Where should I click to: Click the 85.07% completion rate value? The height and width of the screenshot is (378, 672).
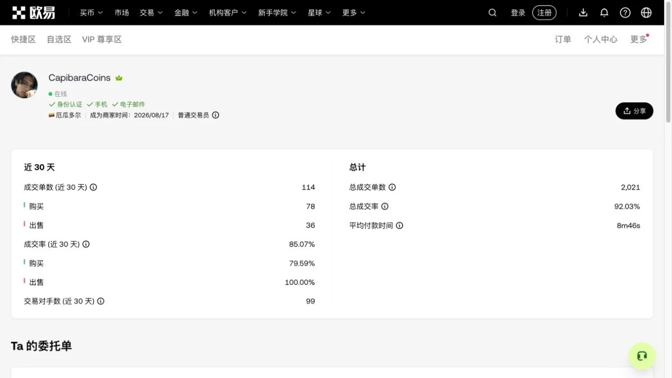click(x=302, y=244)
